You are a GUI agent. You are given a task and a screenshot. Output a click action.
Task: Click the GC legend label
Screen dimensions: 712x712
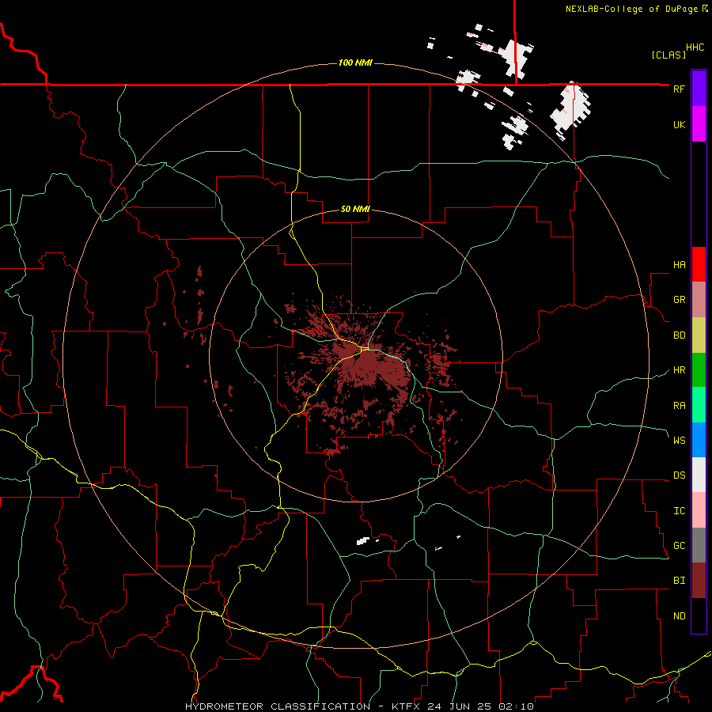[679, 545]
